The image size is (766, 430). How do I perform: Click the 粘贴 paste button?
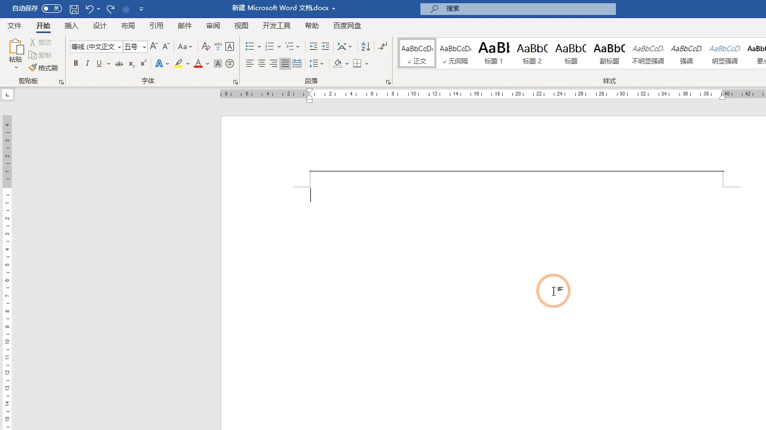point(15,54)
